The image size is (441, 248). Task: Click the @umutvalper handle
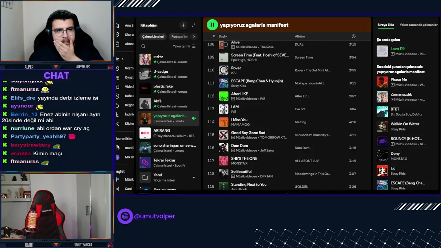[x=154, y=216]
